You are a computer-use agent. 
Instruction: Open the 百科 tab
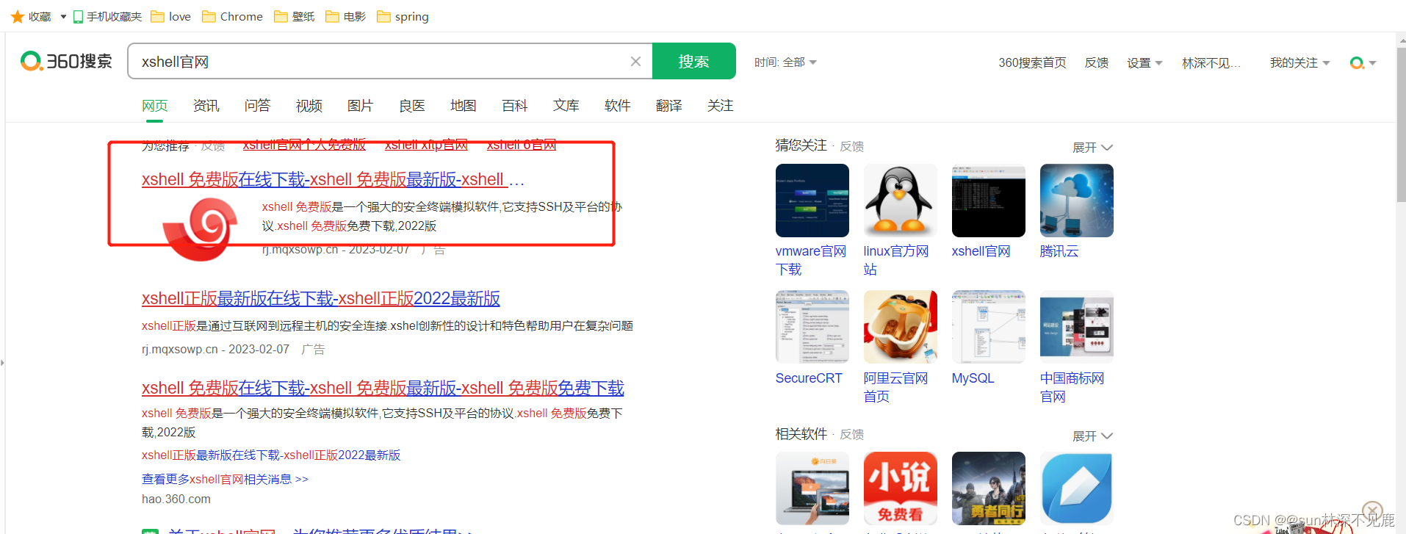[515, 106]
